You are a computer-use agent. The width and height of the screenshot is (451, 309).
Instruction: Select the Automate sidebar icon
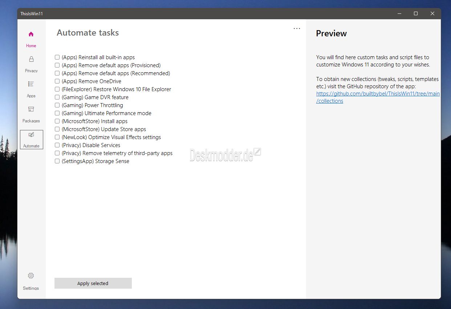(x=31, y=135)
